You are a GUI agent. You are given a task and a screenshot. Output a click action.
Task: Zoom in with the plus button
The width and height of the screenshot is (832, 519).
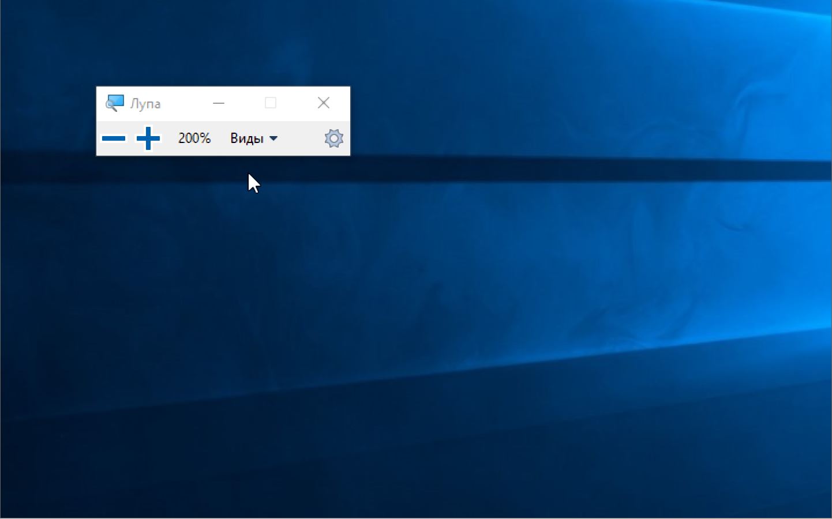148,138
